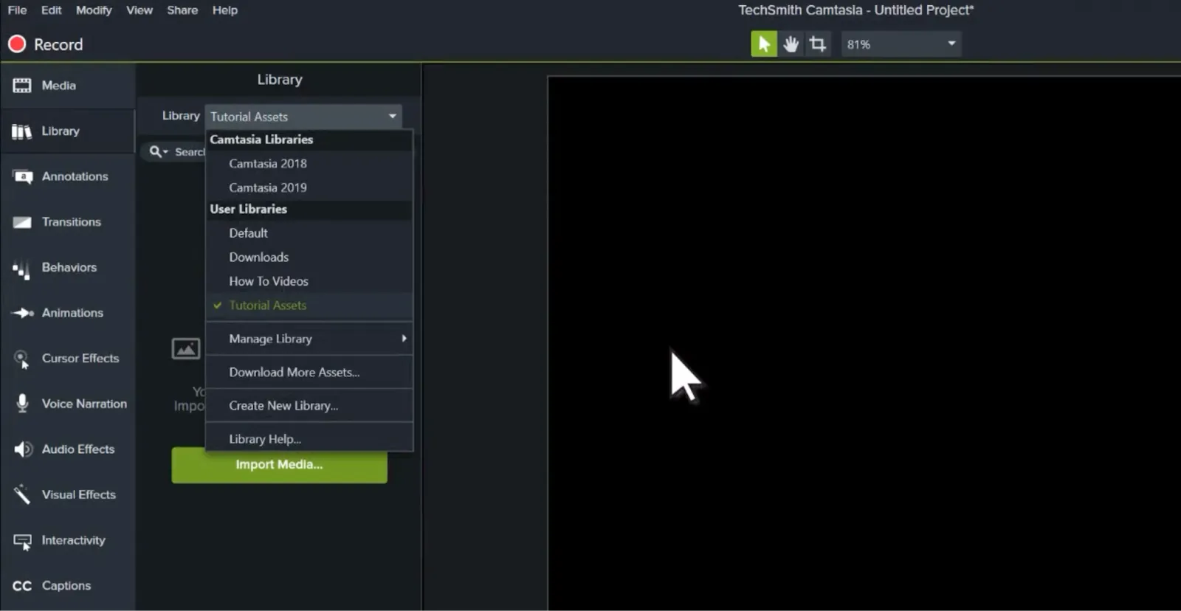The image size is (1181, 611).
Task: Open the Help menu
Action: point(225,10)
